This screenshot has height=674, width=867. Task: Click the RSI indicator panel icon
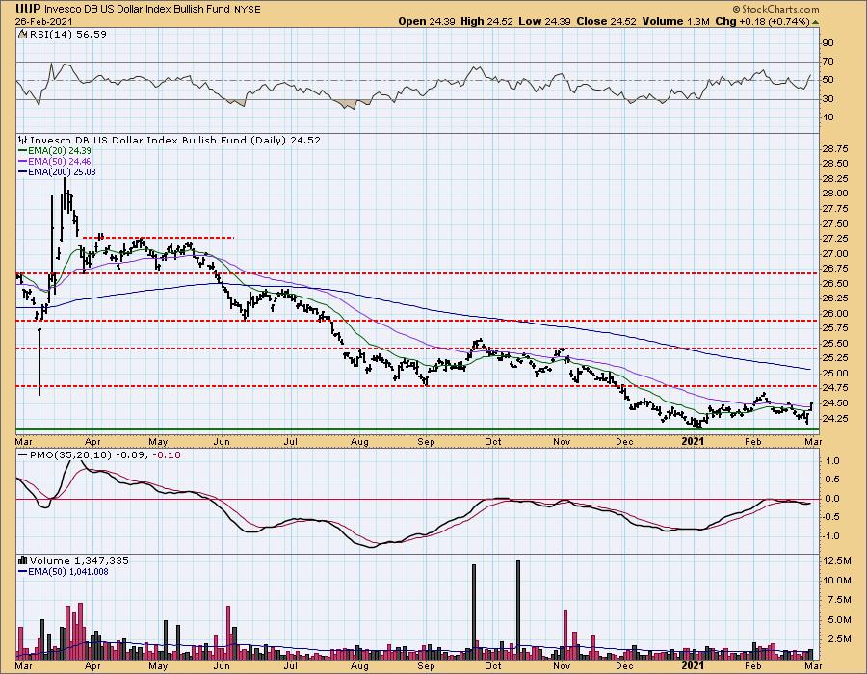[x=22, y=35]
